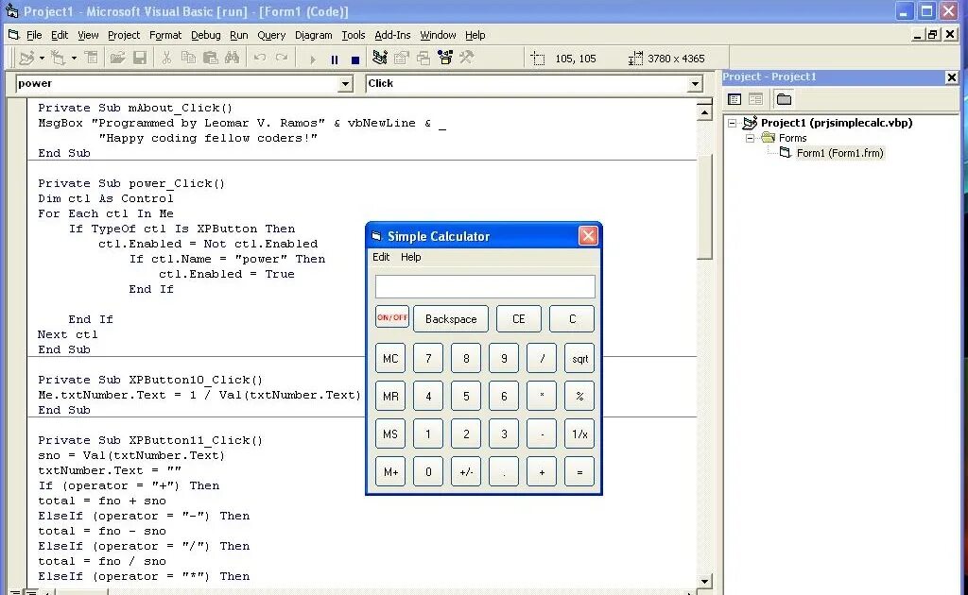Click the C clear button on calculator
Screen dimensions: 968x595
572,319
